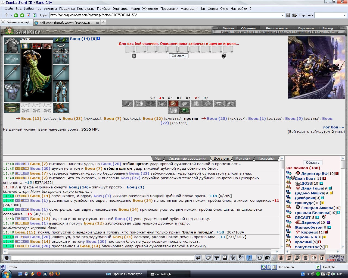Click the eraser icon in chat toolbar
The image size is (348, 278).
(209, 258)
